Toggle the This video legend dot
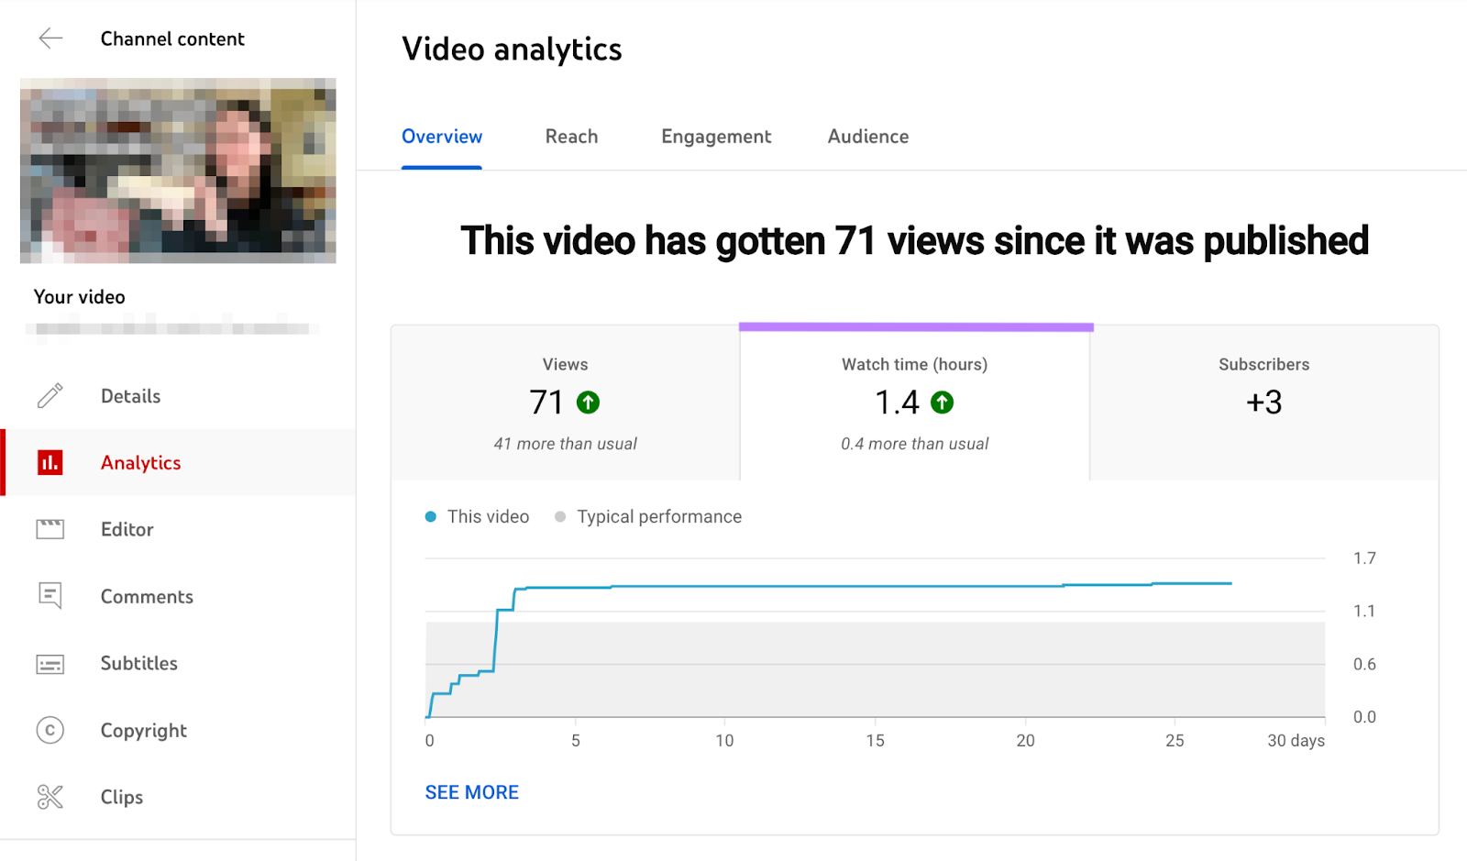Viewport: 1467px width, 861px height. 430,516
